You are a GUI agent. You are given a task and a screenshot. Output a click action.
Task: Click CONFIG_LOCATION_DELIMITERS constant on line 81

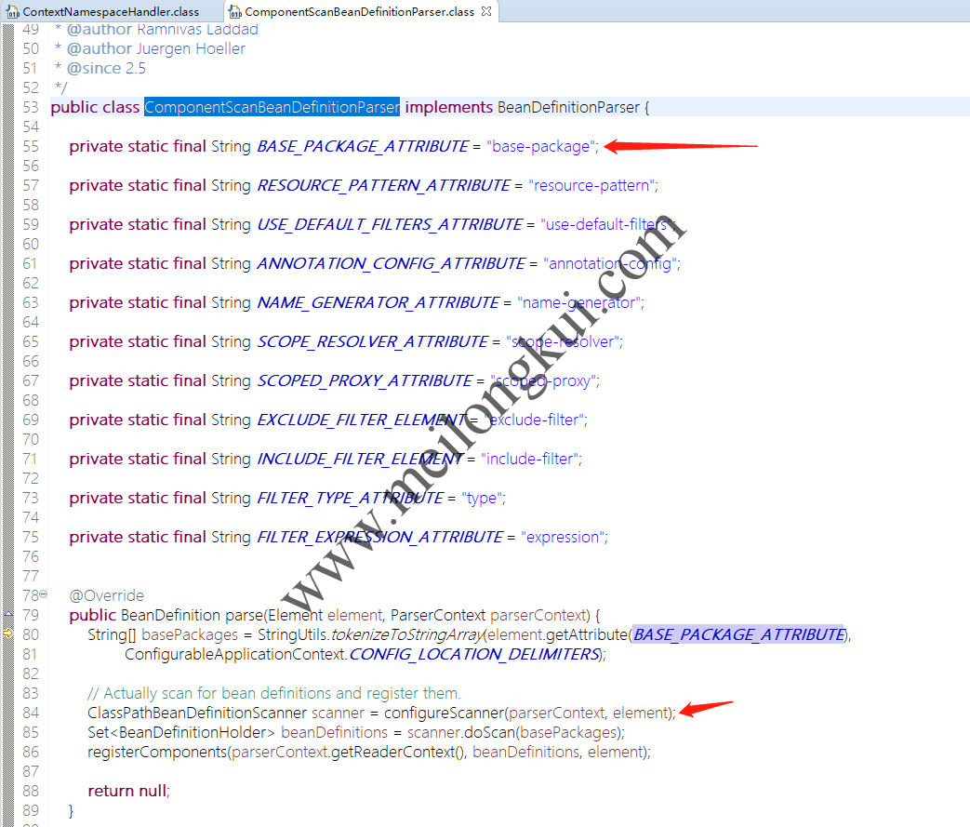474,654
